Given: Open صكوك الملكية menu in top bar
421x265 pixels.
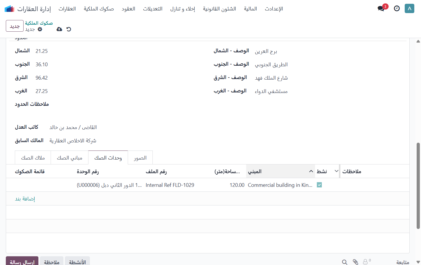Looking at the screenshot, I should tap(99, 9).
